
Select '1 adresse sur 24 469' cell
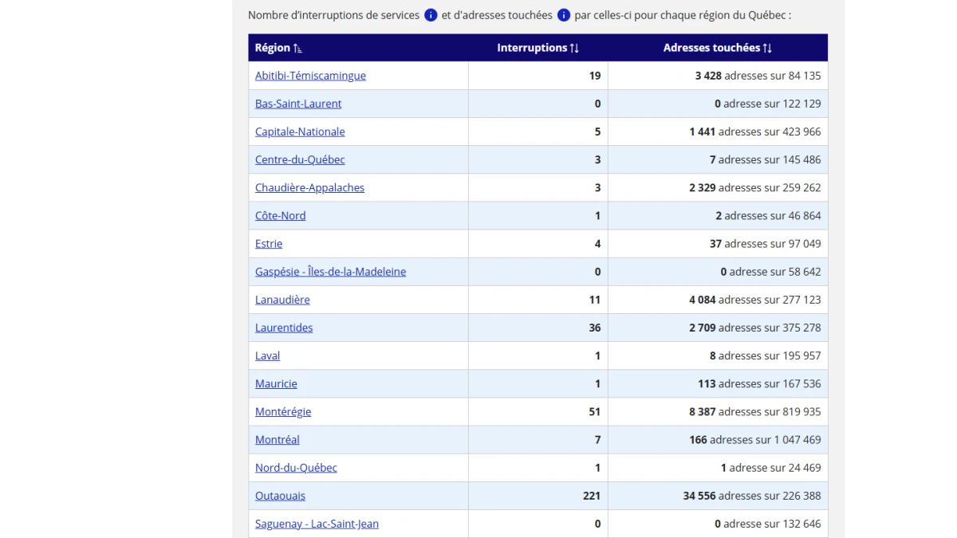(718, 468)
